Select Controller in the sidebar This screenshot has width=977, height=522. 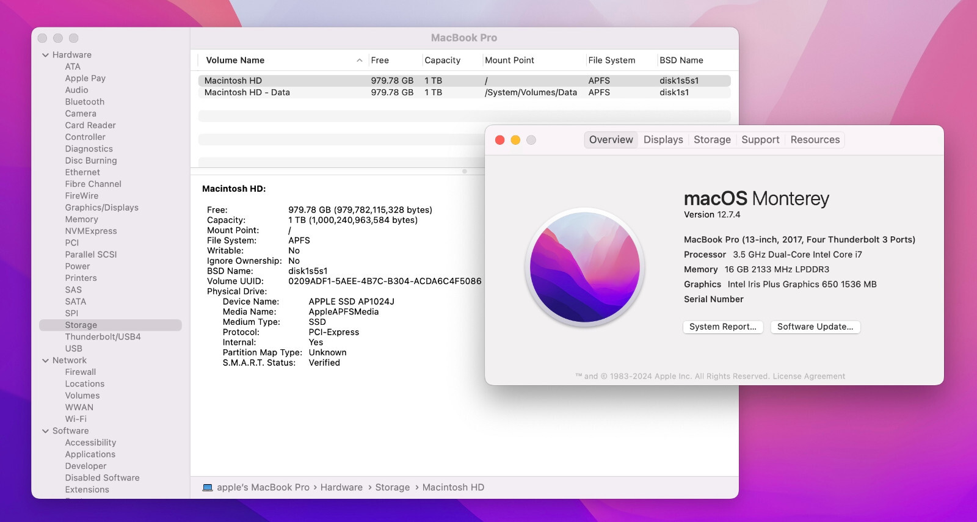(x=85, y=137)
